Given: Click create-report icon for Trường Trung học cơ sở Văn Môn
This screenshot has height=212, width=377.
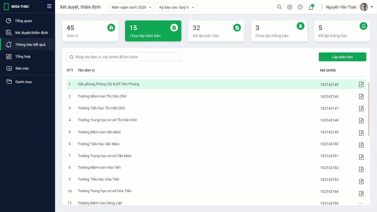Looking at the screenshot, I should coord(361,157).
